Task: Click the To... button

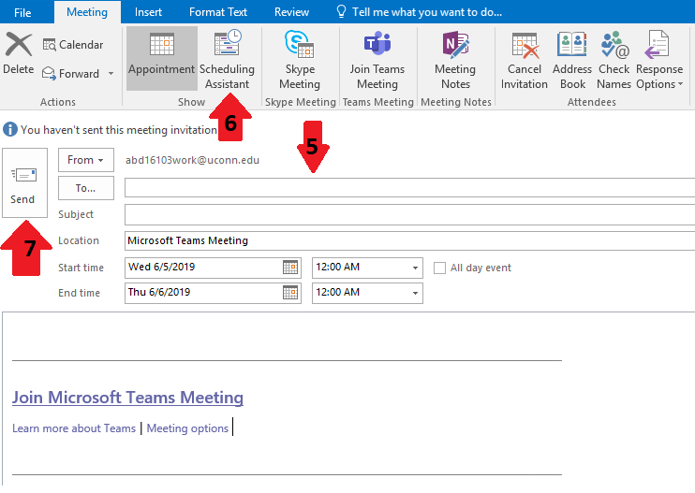Action: [86, 188]
